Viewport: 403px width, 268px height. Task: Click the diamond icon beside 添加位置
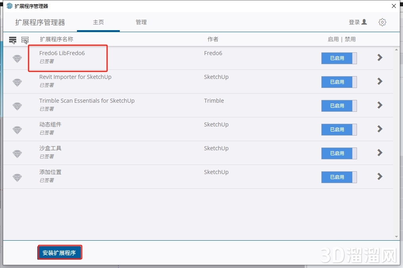pos(17,178)
